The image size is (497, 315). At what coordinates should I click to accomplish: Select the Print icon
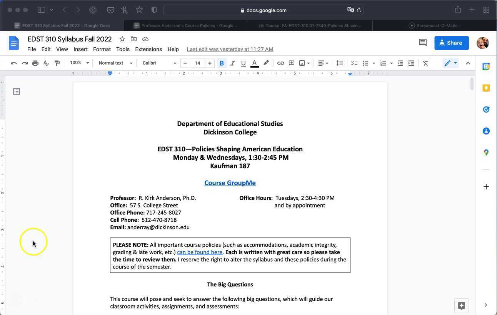tap(35, 63)
